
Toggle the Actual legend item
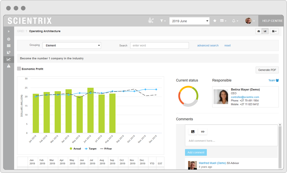75,149
